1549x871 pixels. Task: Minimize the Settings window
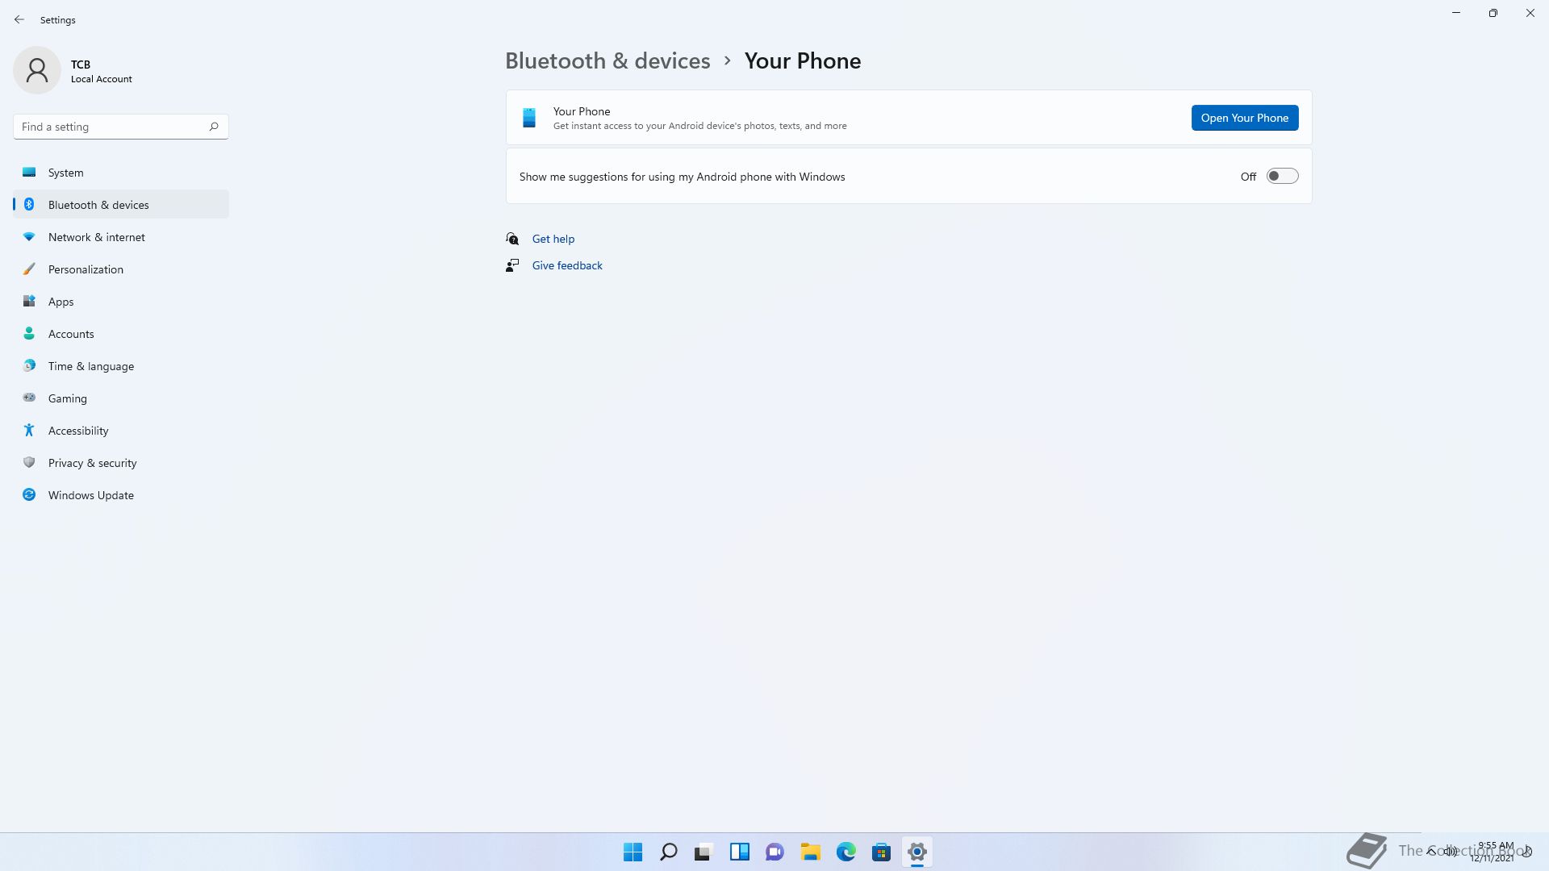click(1456, 13)
